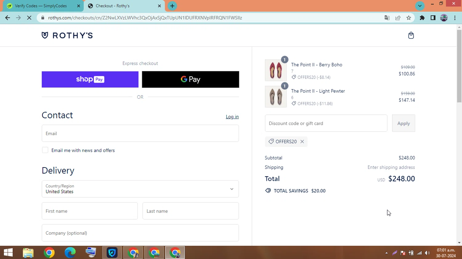462x259 pixels.
Task: Click the share page icon
Action: point(398,18)
